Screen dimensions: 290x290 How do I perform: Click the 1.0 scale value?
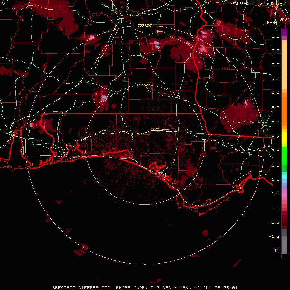275,194
